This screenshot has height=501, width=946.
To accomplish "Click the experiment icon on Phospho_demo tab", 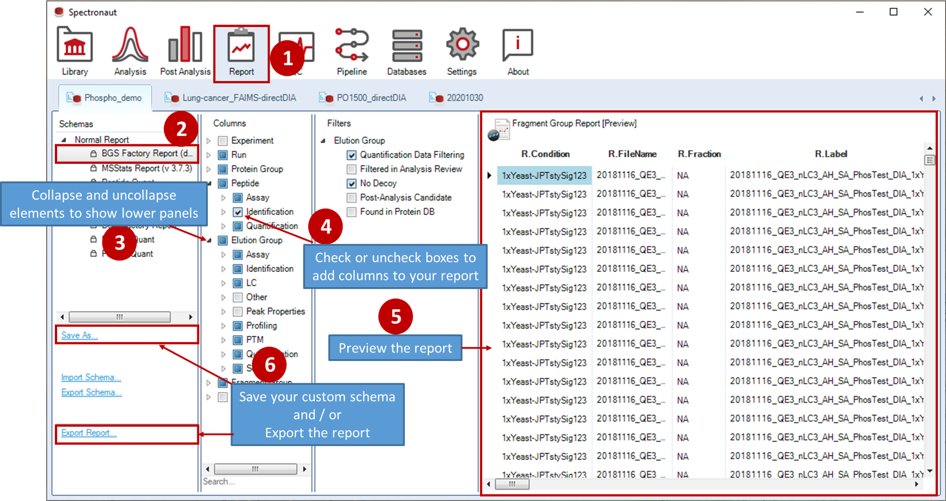I will [74, 98].
